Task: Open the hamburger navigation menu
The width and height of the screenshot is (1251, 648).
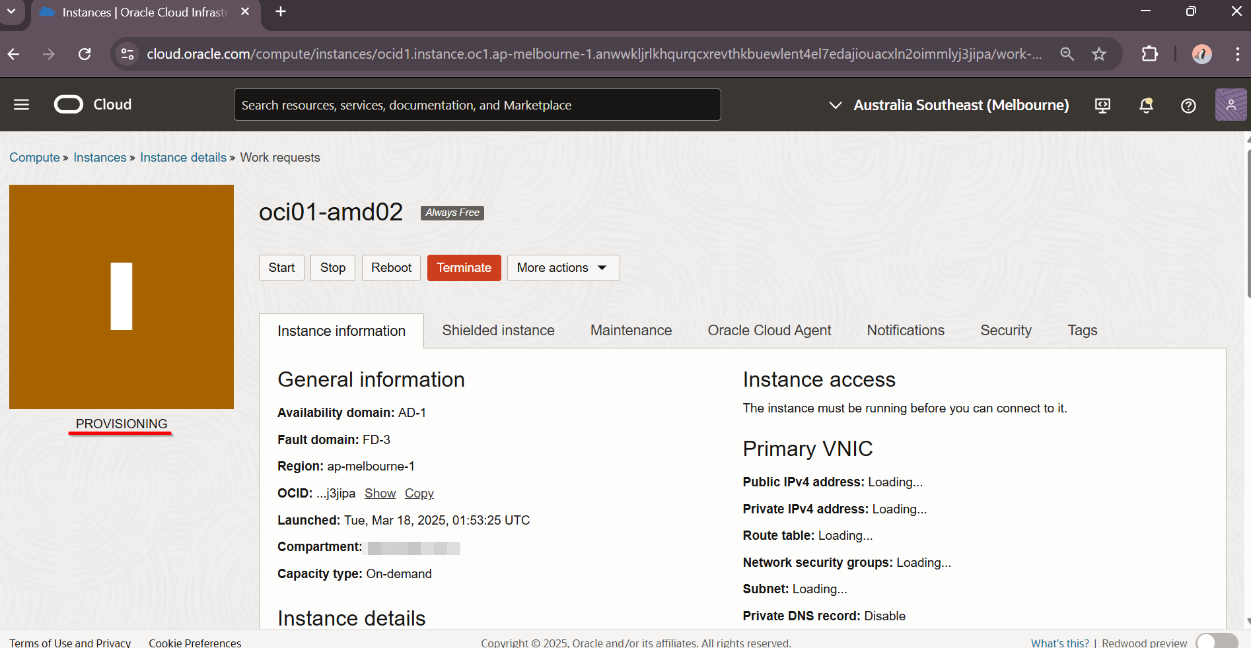Action: coord(21,105)
